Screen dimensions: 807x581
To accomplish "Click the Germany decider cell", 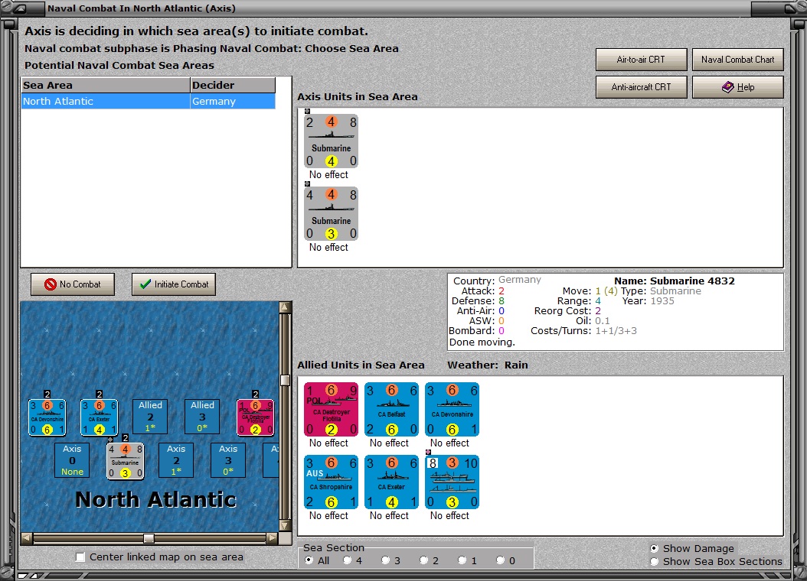I will (x=233, y=101).
